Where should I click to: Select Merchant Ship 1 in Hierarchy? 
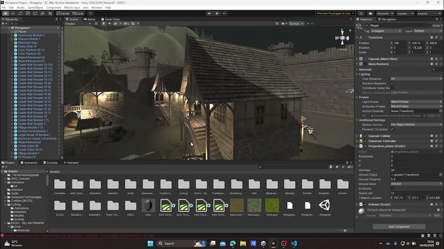click(28, 43)
